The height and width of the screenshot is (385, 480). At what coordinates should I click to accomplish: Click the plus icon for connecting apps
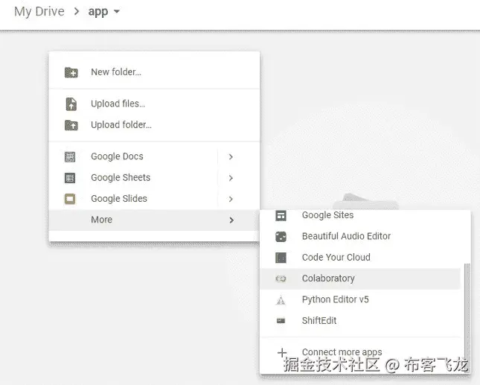[282, 353]
